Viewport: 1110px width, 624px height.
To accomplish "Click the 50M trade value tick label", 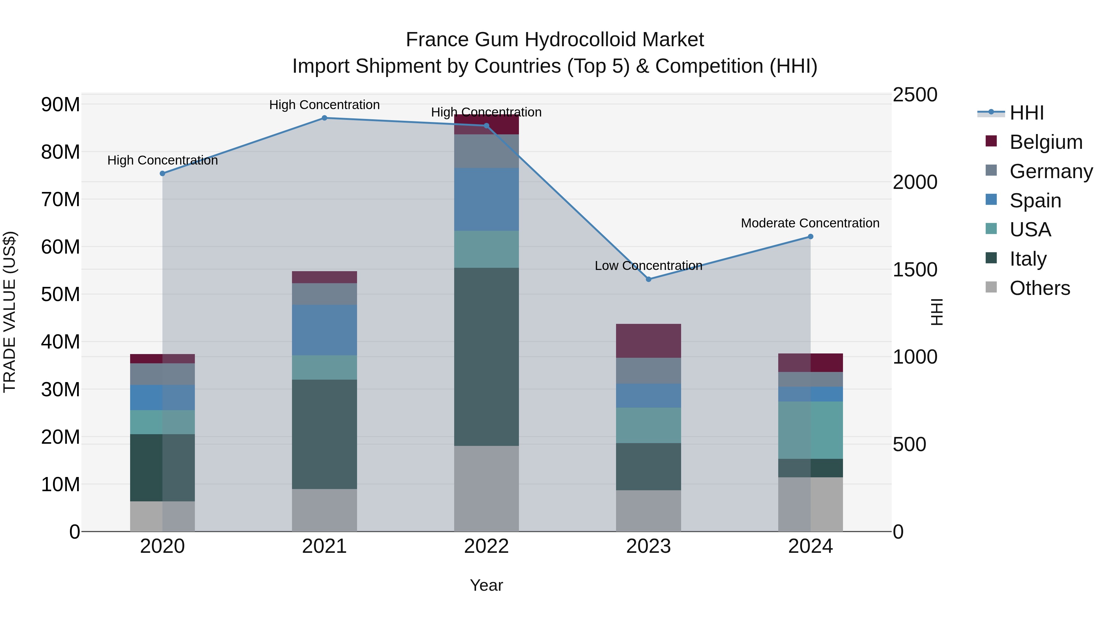I will 60,295.
